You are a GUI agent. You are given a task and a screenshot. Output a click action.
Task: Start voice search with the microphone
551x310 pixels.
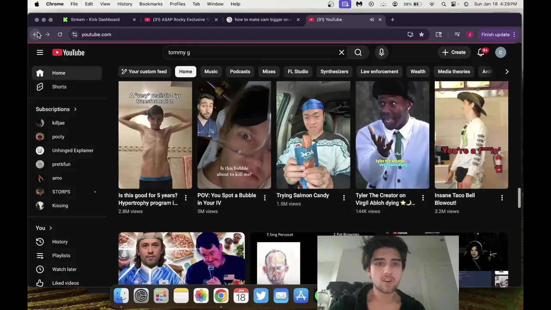point(381,53)
